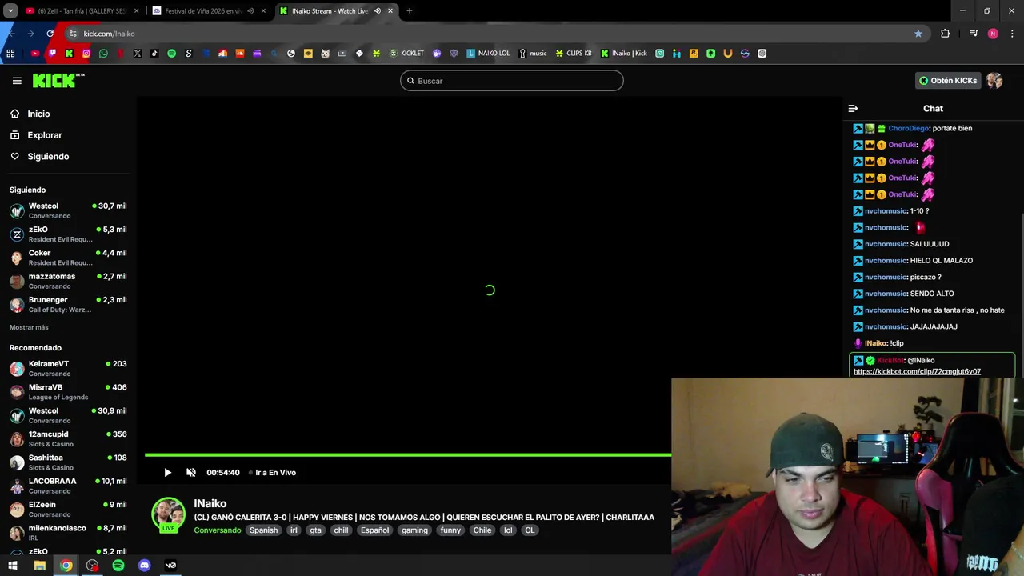1024x576 pixels.
Task: Reload the page
Action: [x=50, y=34]
